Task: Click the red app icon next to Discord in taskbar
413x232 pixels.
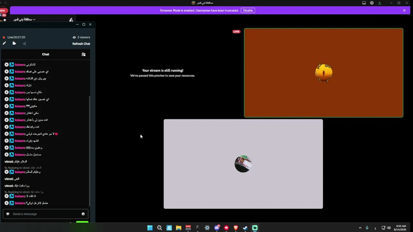Action: 226,228
